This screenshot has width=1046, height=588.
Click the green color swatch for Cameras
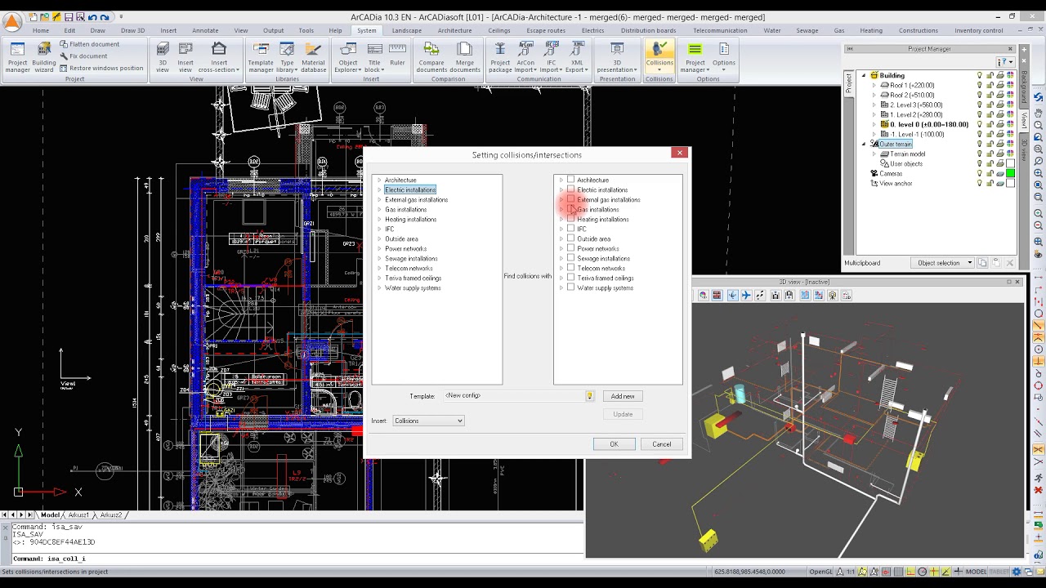pyautogui.click(x=1011, y=173)
